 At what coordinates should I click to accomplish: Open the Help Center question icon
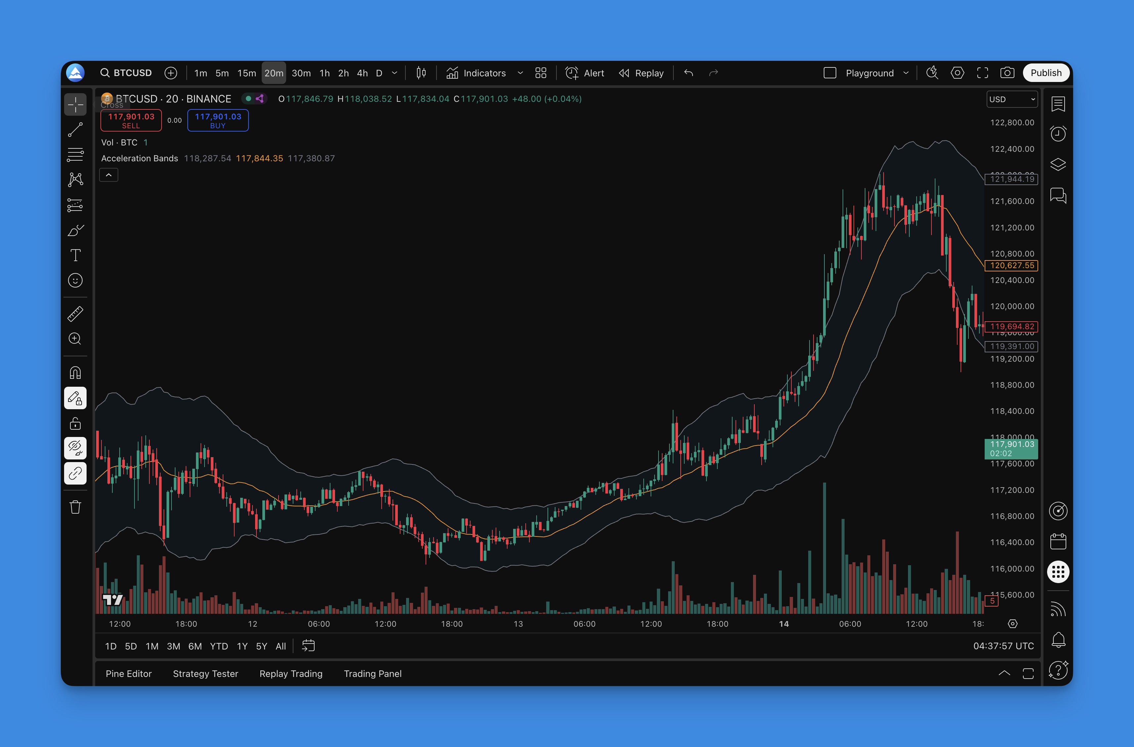point(1058,670)
